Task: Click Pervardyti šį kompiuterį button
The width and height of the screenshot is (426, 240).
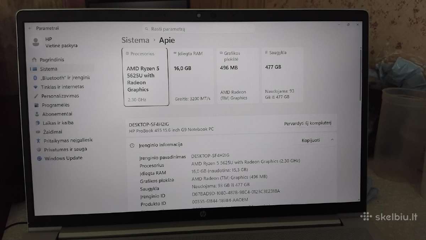Action: tap(308, 123)
